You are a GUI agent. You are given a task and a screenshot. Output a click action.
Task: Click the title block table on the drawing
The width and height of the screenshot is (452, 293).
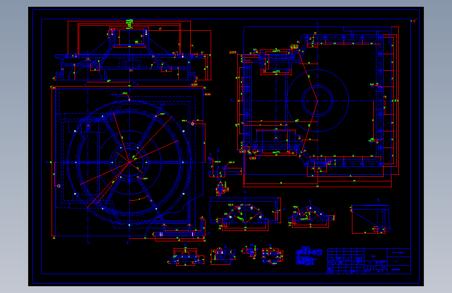[x=369, y=261]
